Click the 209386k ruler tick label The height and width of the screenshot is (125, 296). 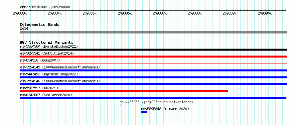tap(125, 13)
